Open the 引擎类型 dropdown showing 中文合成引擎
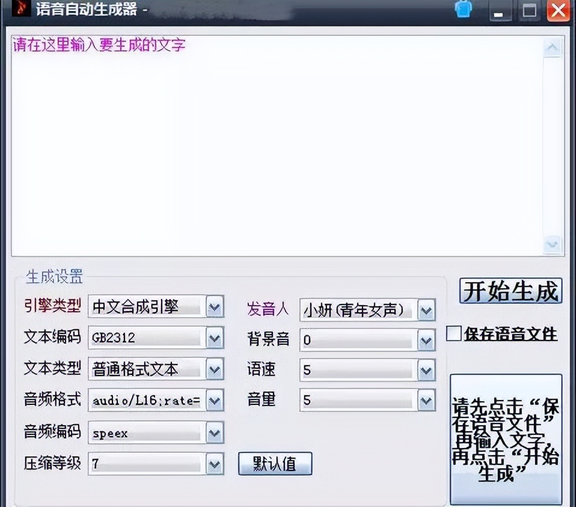 coord(213,307)
